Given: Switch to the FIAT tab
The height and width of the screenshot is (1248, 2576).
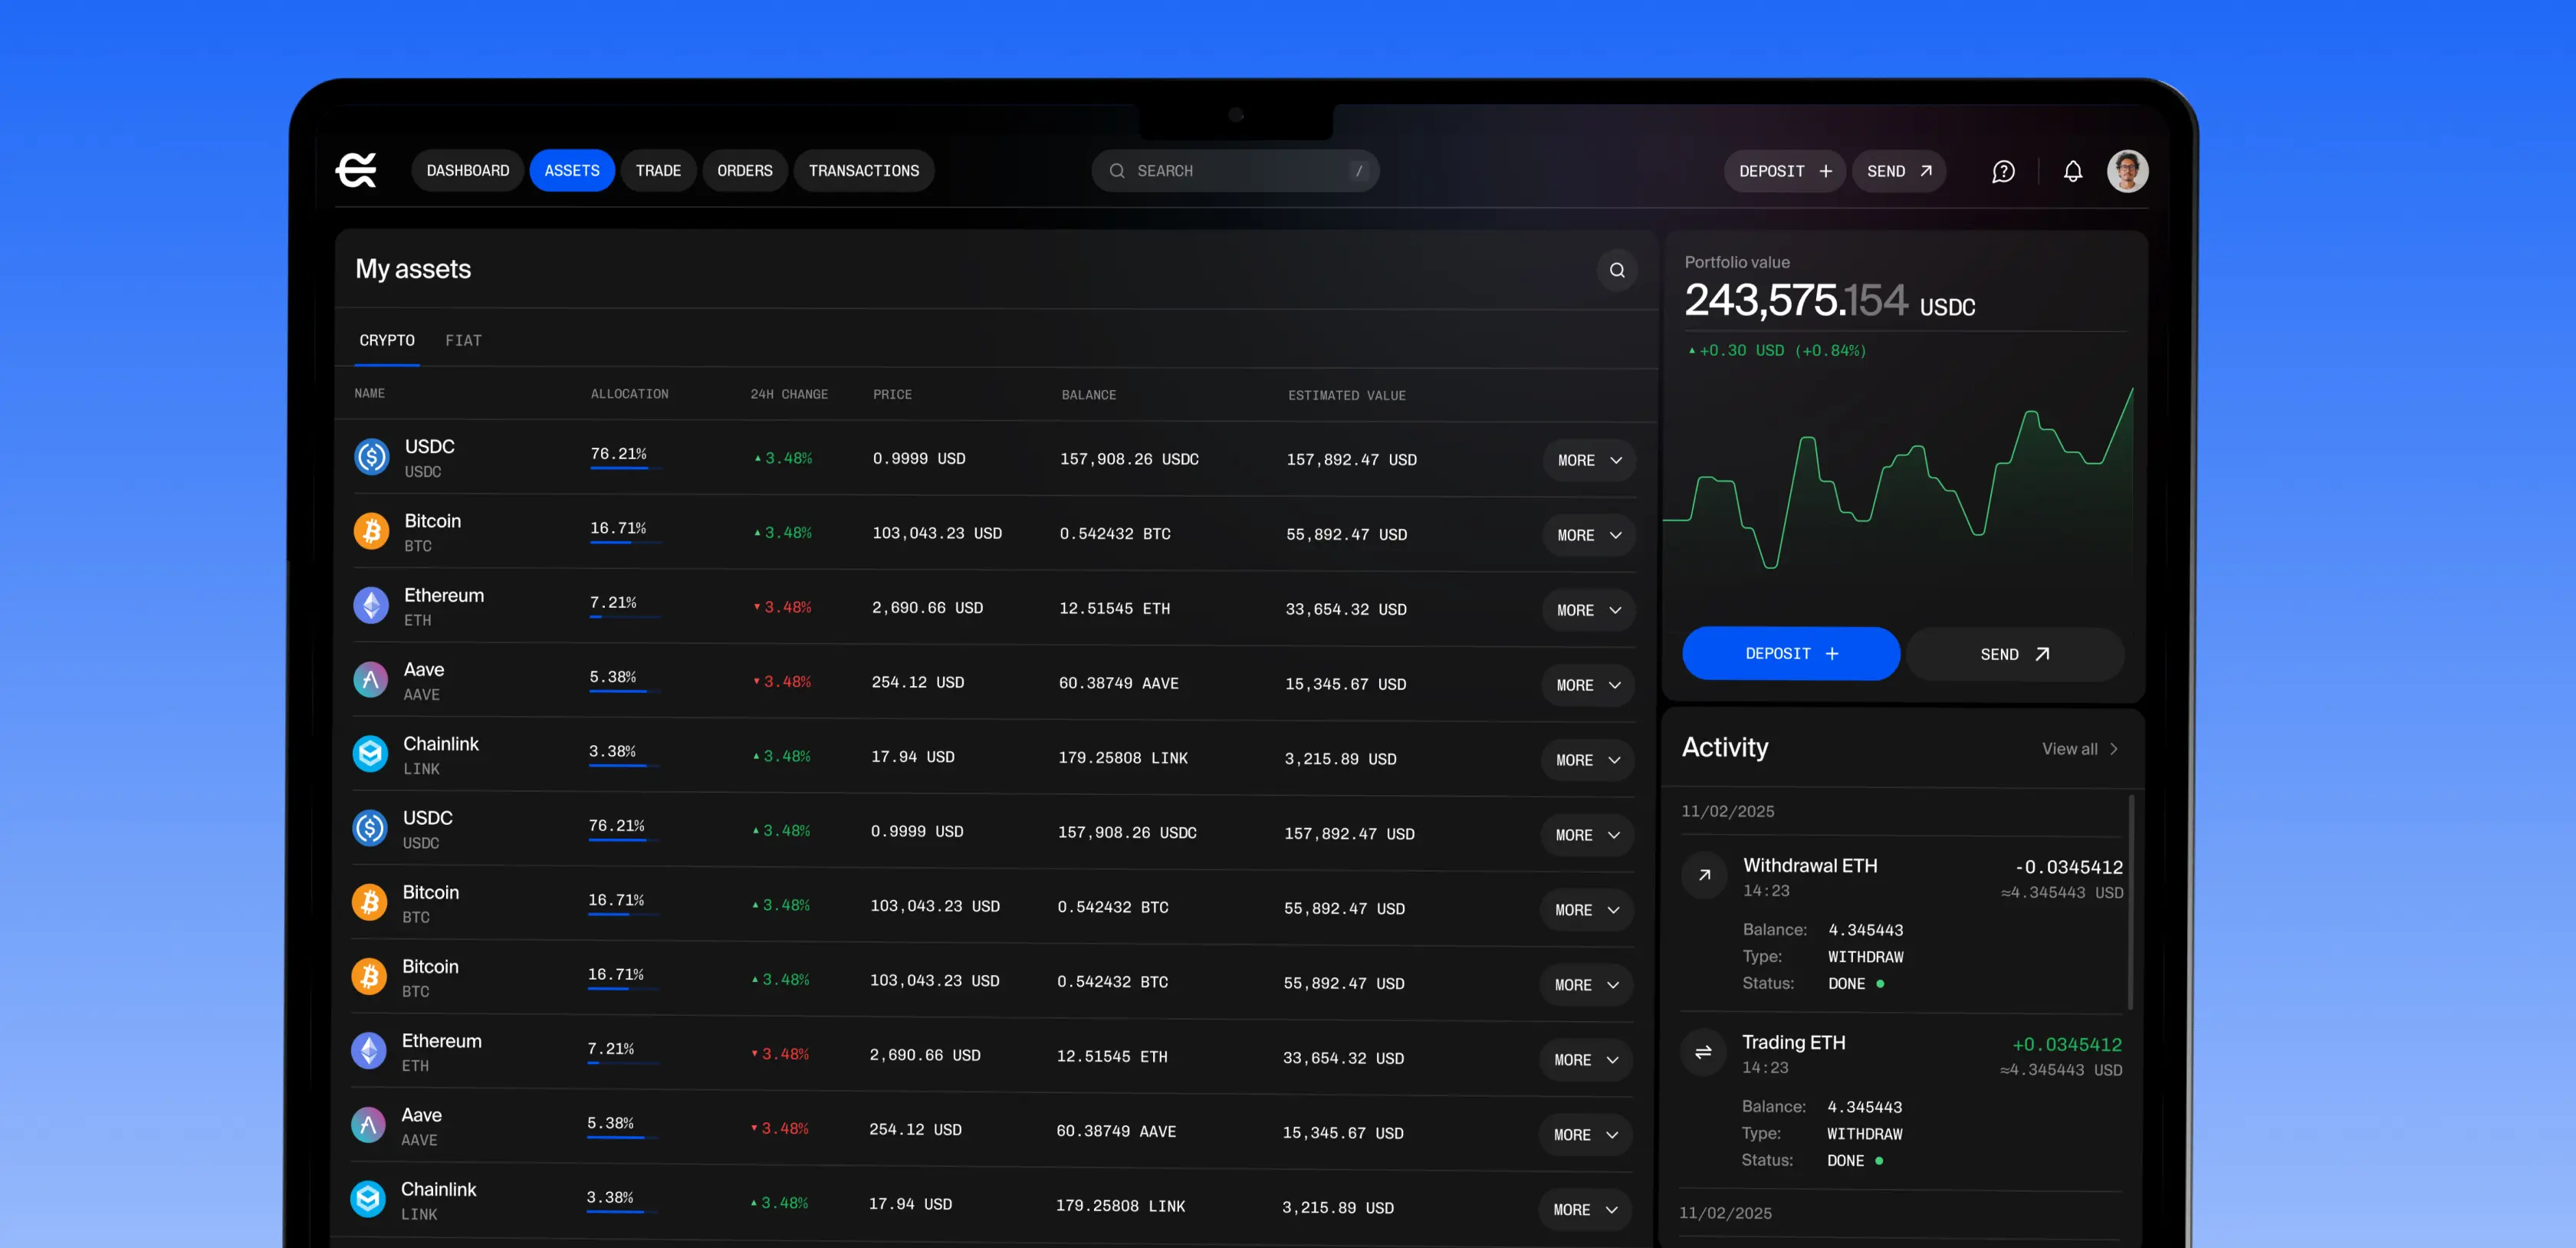Looking at the screenshot, I should click(463, 340).
